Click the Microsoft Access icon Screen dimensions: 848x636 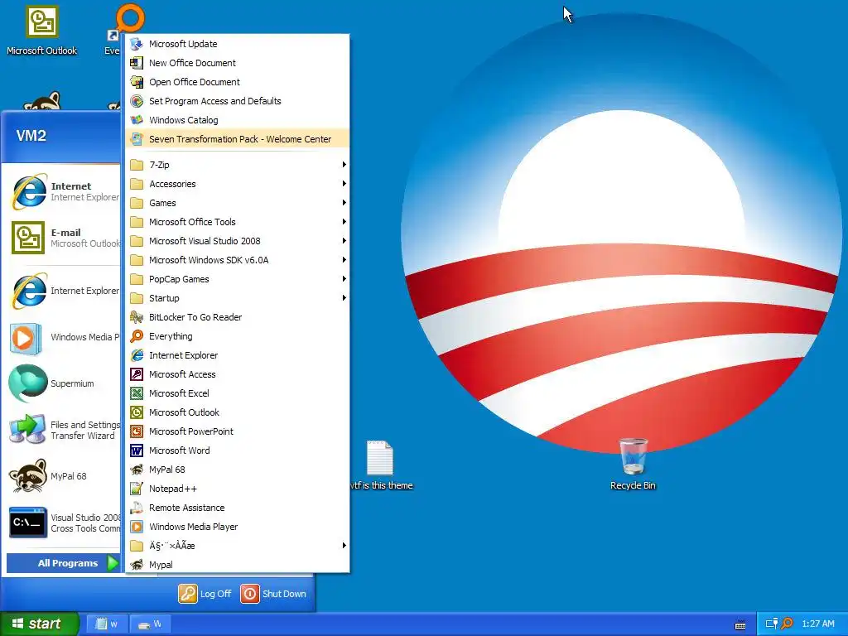(x=137, y=374)
